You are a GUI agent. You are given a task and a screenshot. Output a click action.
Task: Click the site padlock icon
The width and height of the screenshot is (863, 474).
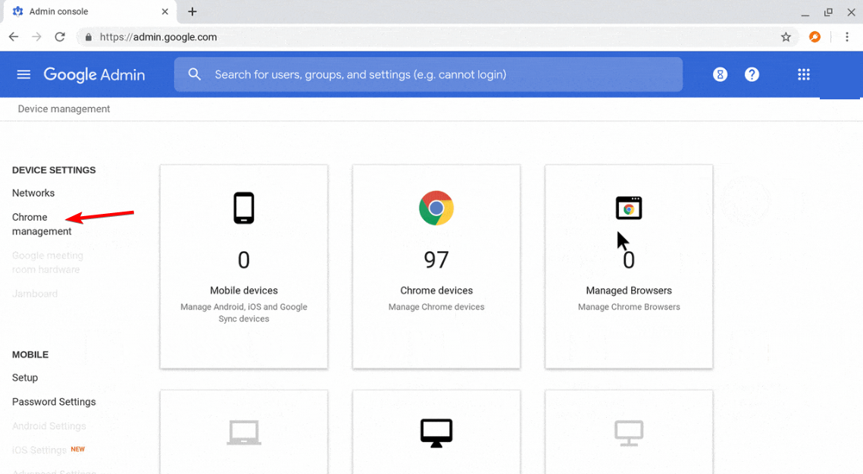(x=88, y=37)
